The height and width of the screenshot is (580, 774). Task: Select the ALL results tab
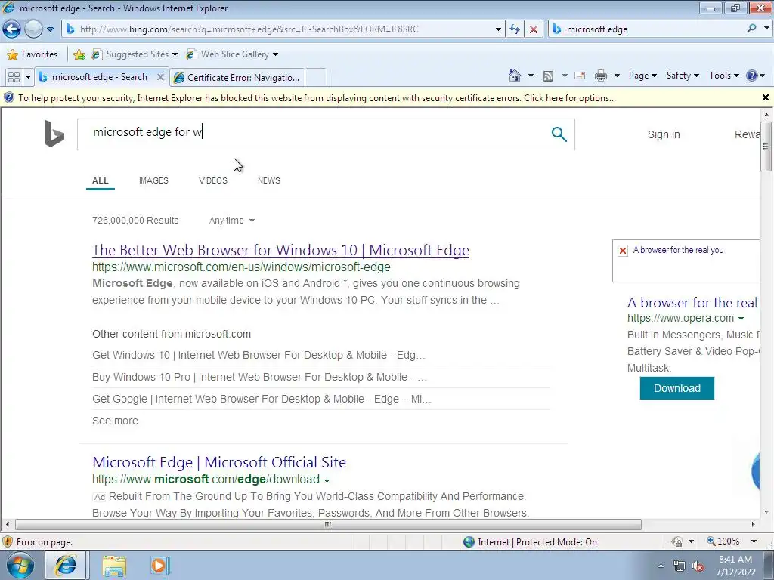(101, 180)
